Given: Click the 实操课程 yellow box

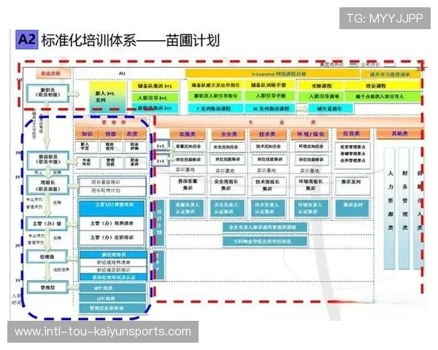Looking at the screenshot, I should tap(321, 86).
